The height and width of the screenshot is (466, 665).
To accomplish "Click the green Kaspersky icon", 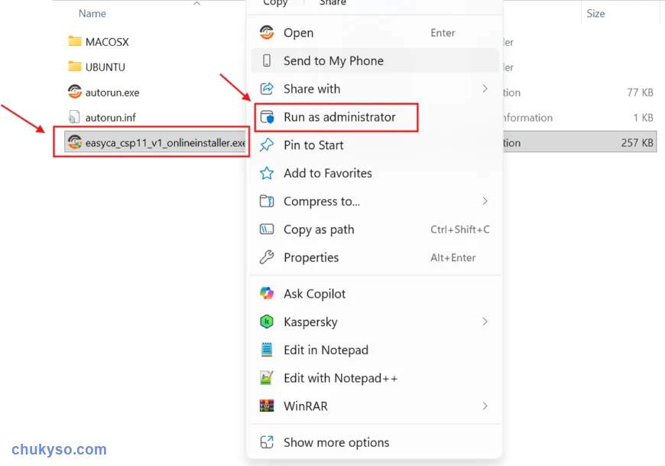I will 267,321.
